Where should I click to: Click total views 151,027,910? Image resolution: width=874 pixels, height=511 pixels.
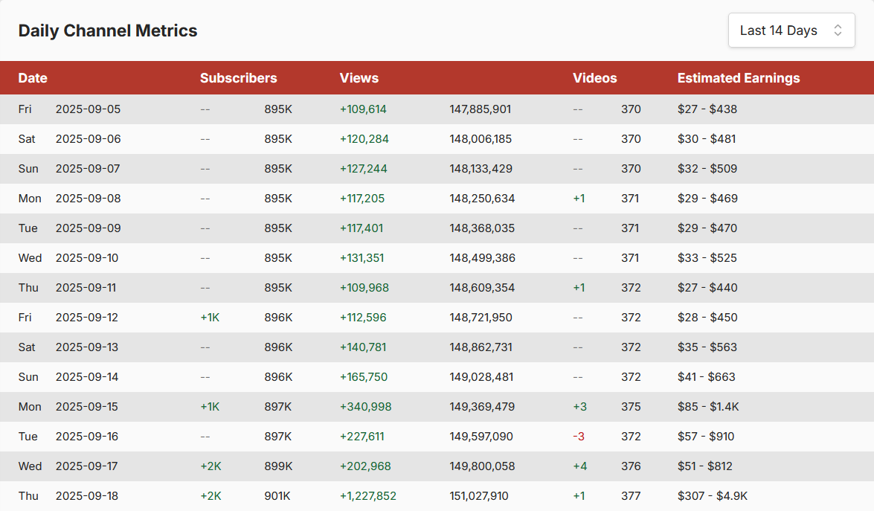[479, 496]
